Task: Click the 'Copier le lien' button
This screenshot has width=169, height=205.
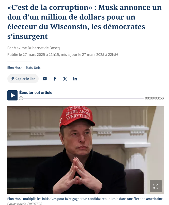Action: [23, 79]
